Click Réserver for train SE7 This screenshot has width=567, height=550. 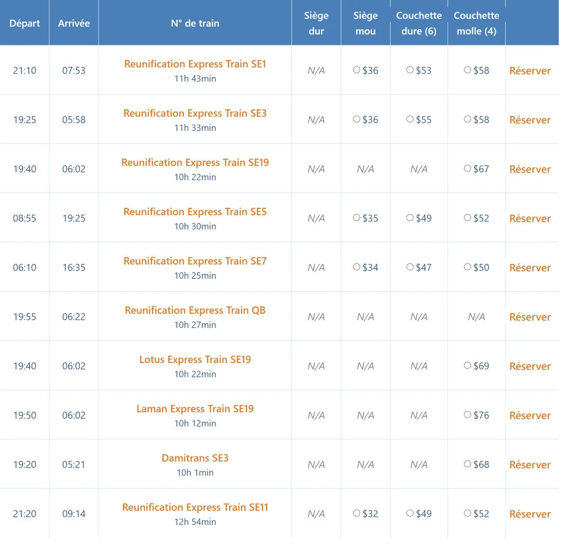[x=530, y=267]
